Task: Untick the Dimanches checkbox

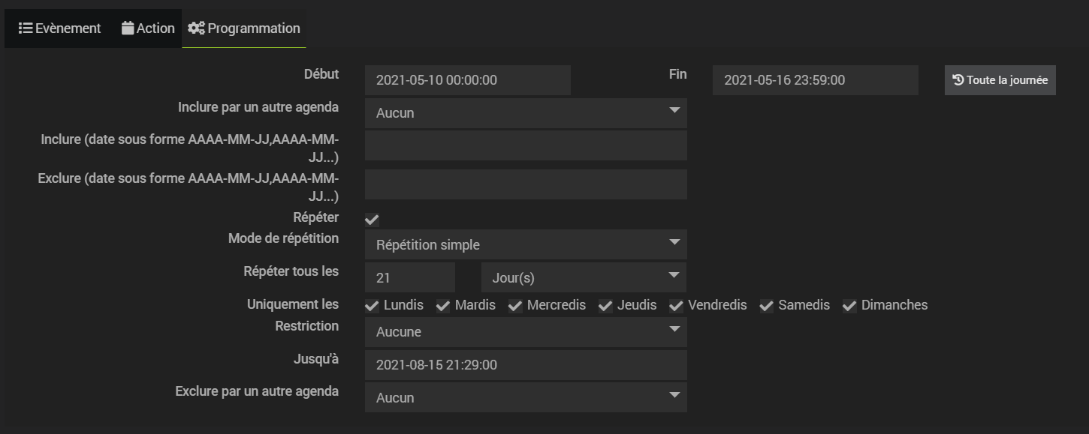Action: tap(849, 306)
